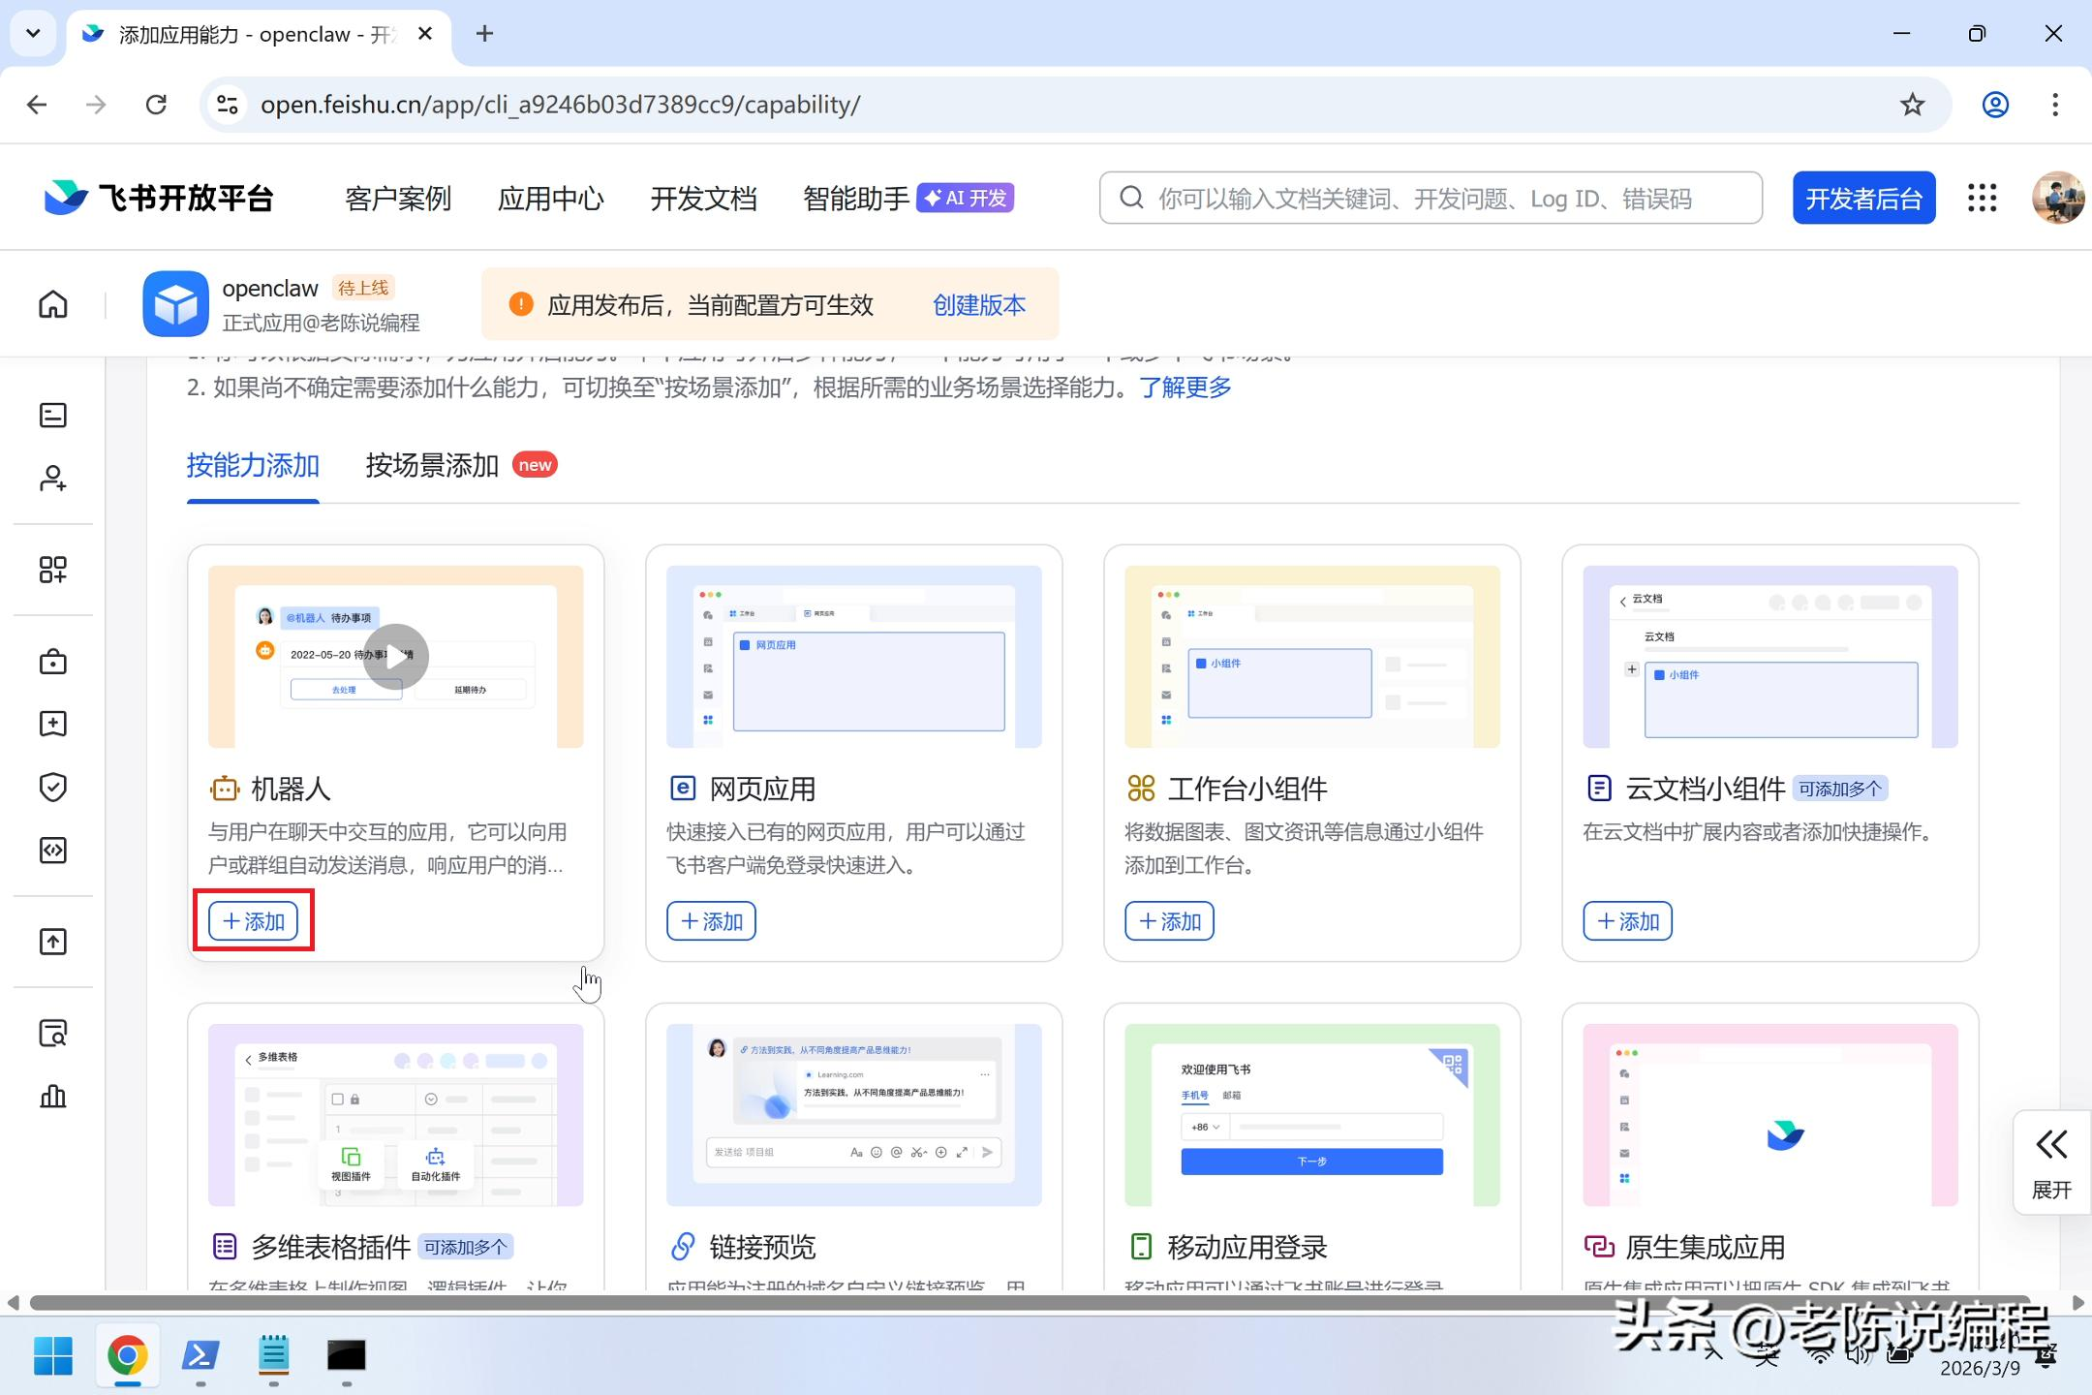Open Chrome three-dot menu
The width and height of the screenshot is (2092, 1395).
tap(2054, 105)
